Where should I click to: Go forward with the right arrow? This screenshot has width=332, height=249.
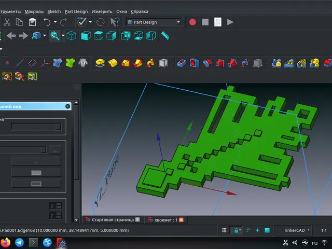pyautogui.click(x=23, y=36)
